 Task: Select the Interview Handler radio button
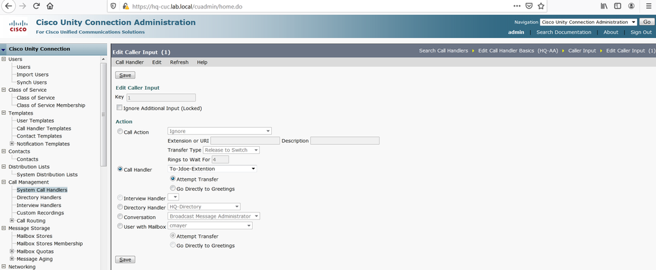coord(120,198)
